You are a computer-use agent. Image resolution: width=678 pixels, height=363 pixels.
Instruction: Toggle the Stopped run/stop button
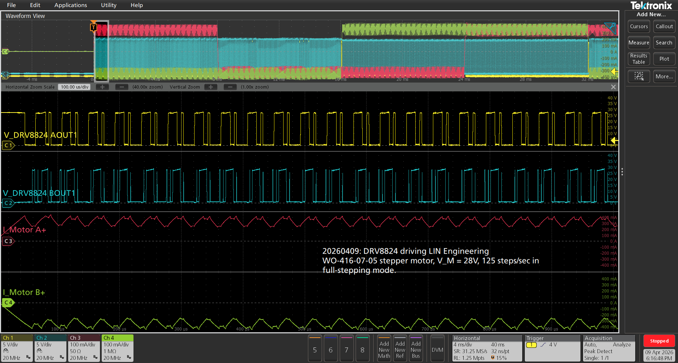click(x=659, y=341)
